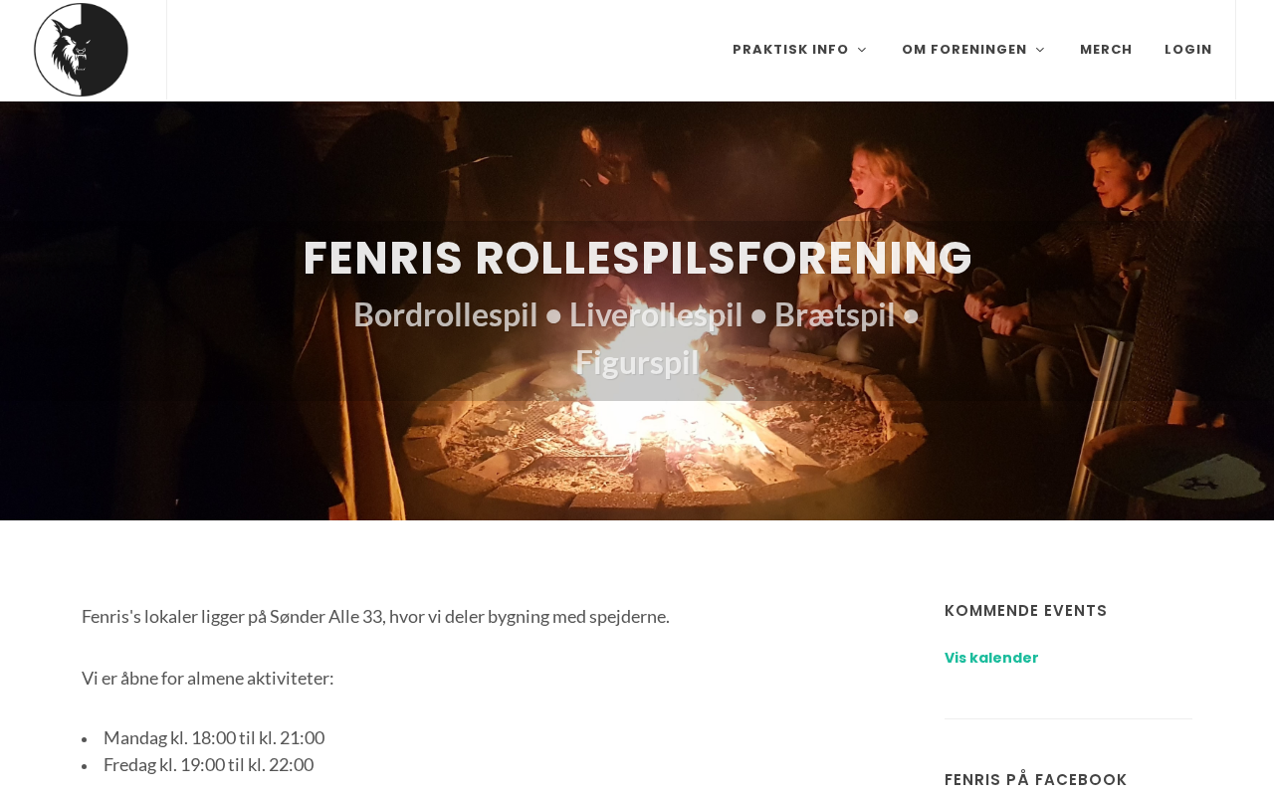The image size is (1274, 796).
Task: Open the Vis kalender link
Action: pos(991,658)
